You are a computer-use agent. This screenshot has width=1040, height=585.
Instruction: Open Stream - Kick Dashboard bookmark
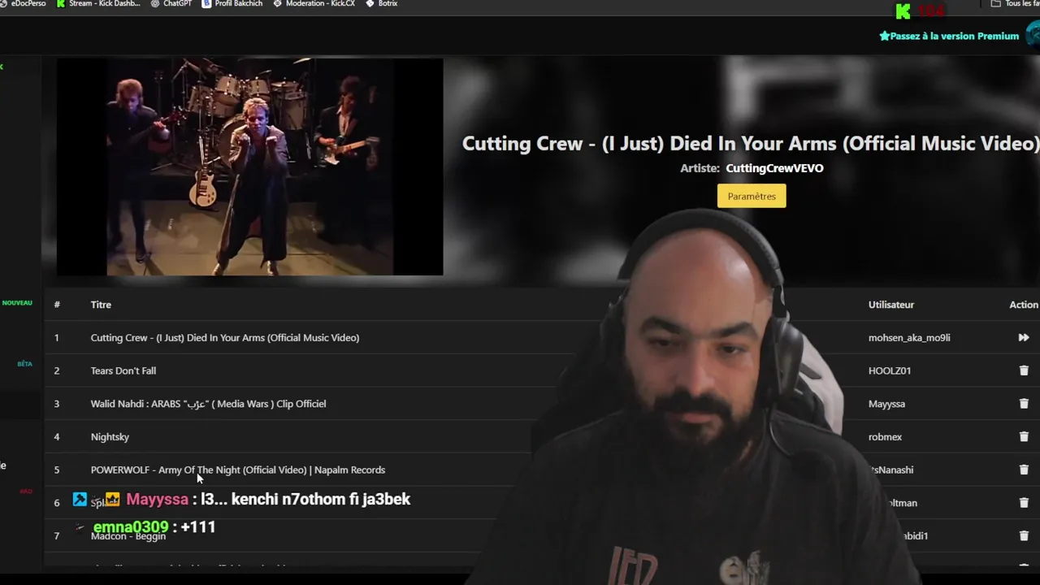[97, 3]
